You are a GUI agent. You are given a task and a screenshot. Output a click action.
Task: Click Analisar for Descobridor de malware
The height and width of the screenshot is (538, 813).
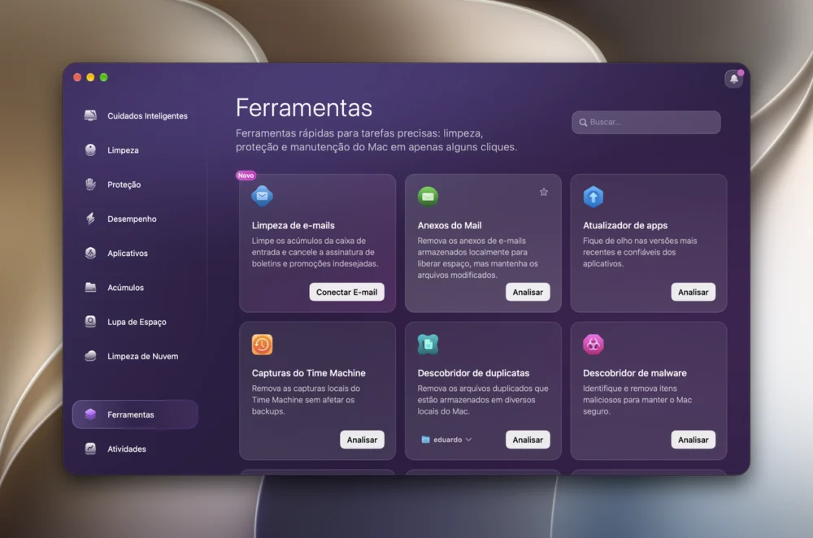(x=693, y=440)
